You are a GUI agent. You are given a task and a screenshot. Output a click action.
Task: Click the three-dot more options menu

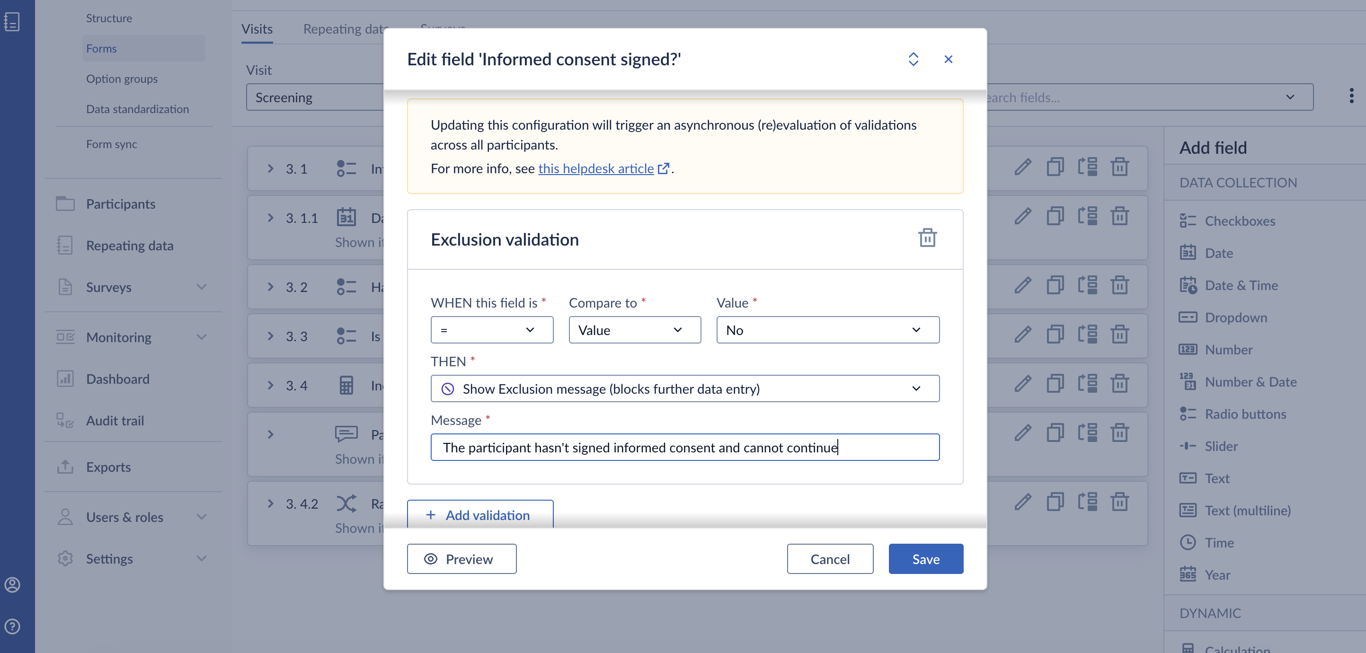1351,97
